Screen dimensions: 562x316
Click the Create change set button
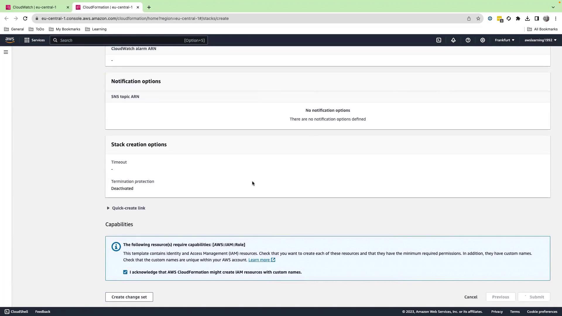pos(129,297)
